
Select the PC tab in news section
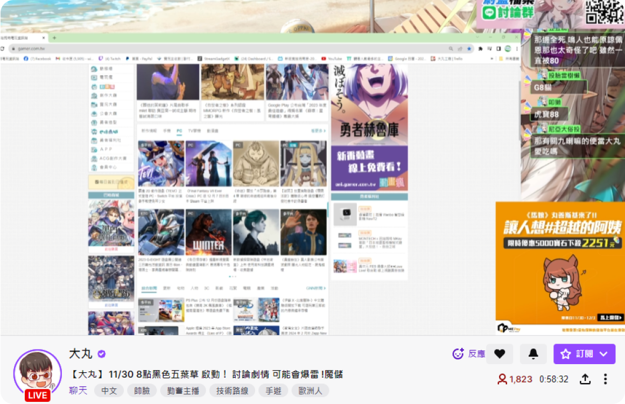pyautogui.click(x=179, y=131)
